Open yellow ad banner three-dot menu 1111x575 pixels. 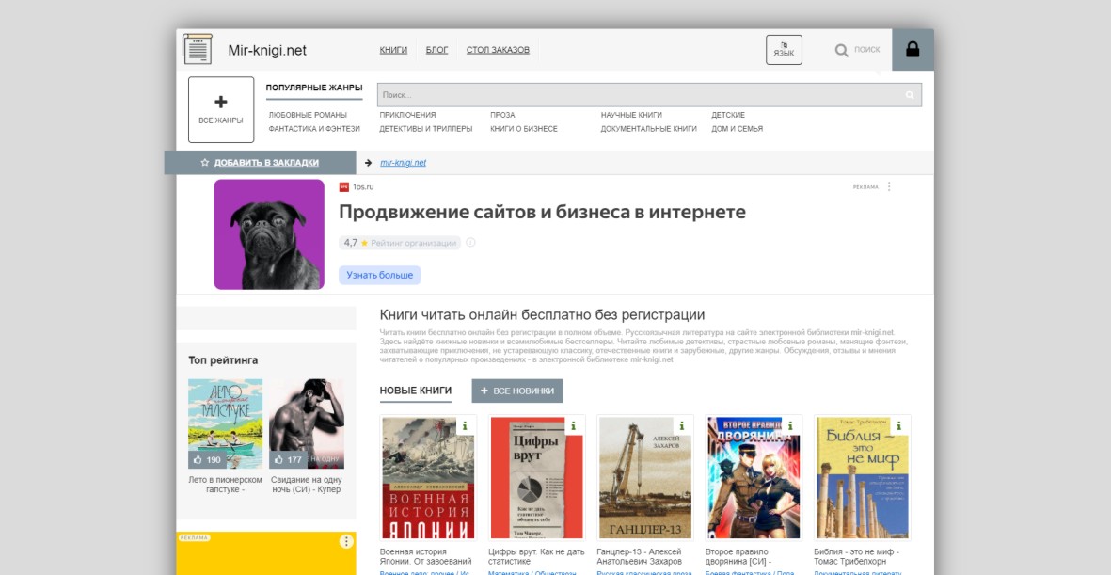tap(346, 541)
